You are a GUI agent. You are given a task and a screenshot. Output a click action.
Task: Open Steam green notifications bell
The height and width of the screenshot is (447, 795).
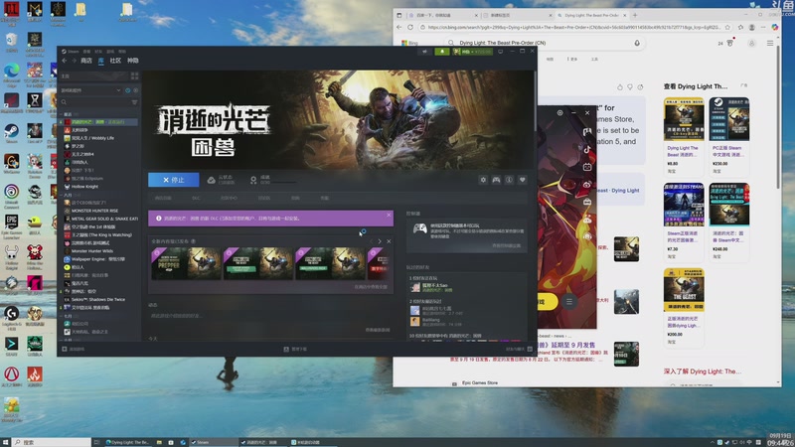pos(442,52)
